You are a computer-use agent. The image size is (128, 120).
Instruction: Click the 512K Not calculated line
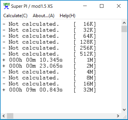pos(49,54)
